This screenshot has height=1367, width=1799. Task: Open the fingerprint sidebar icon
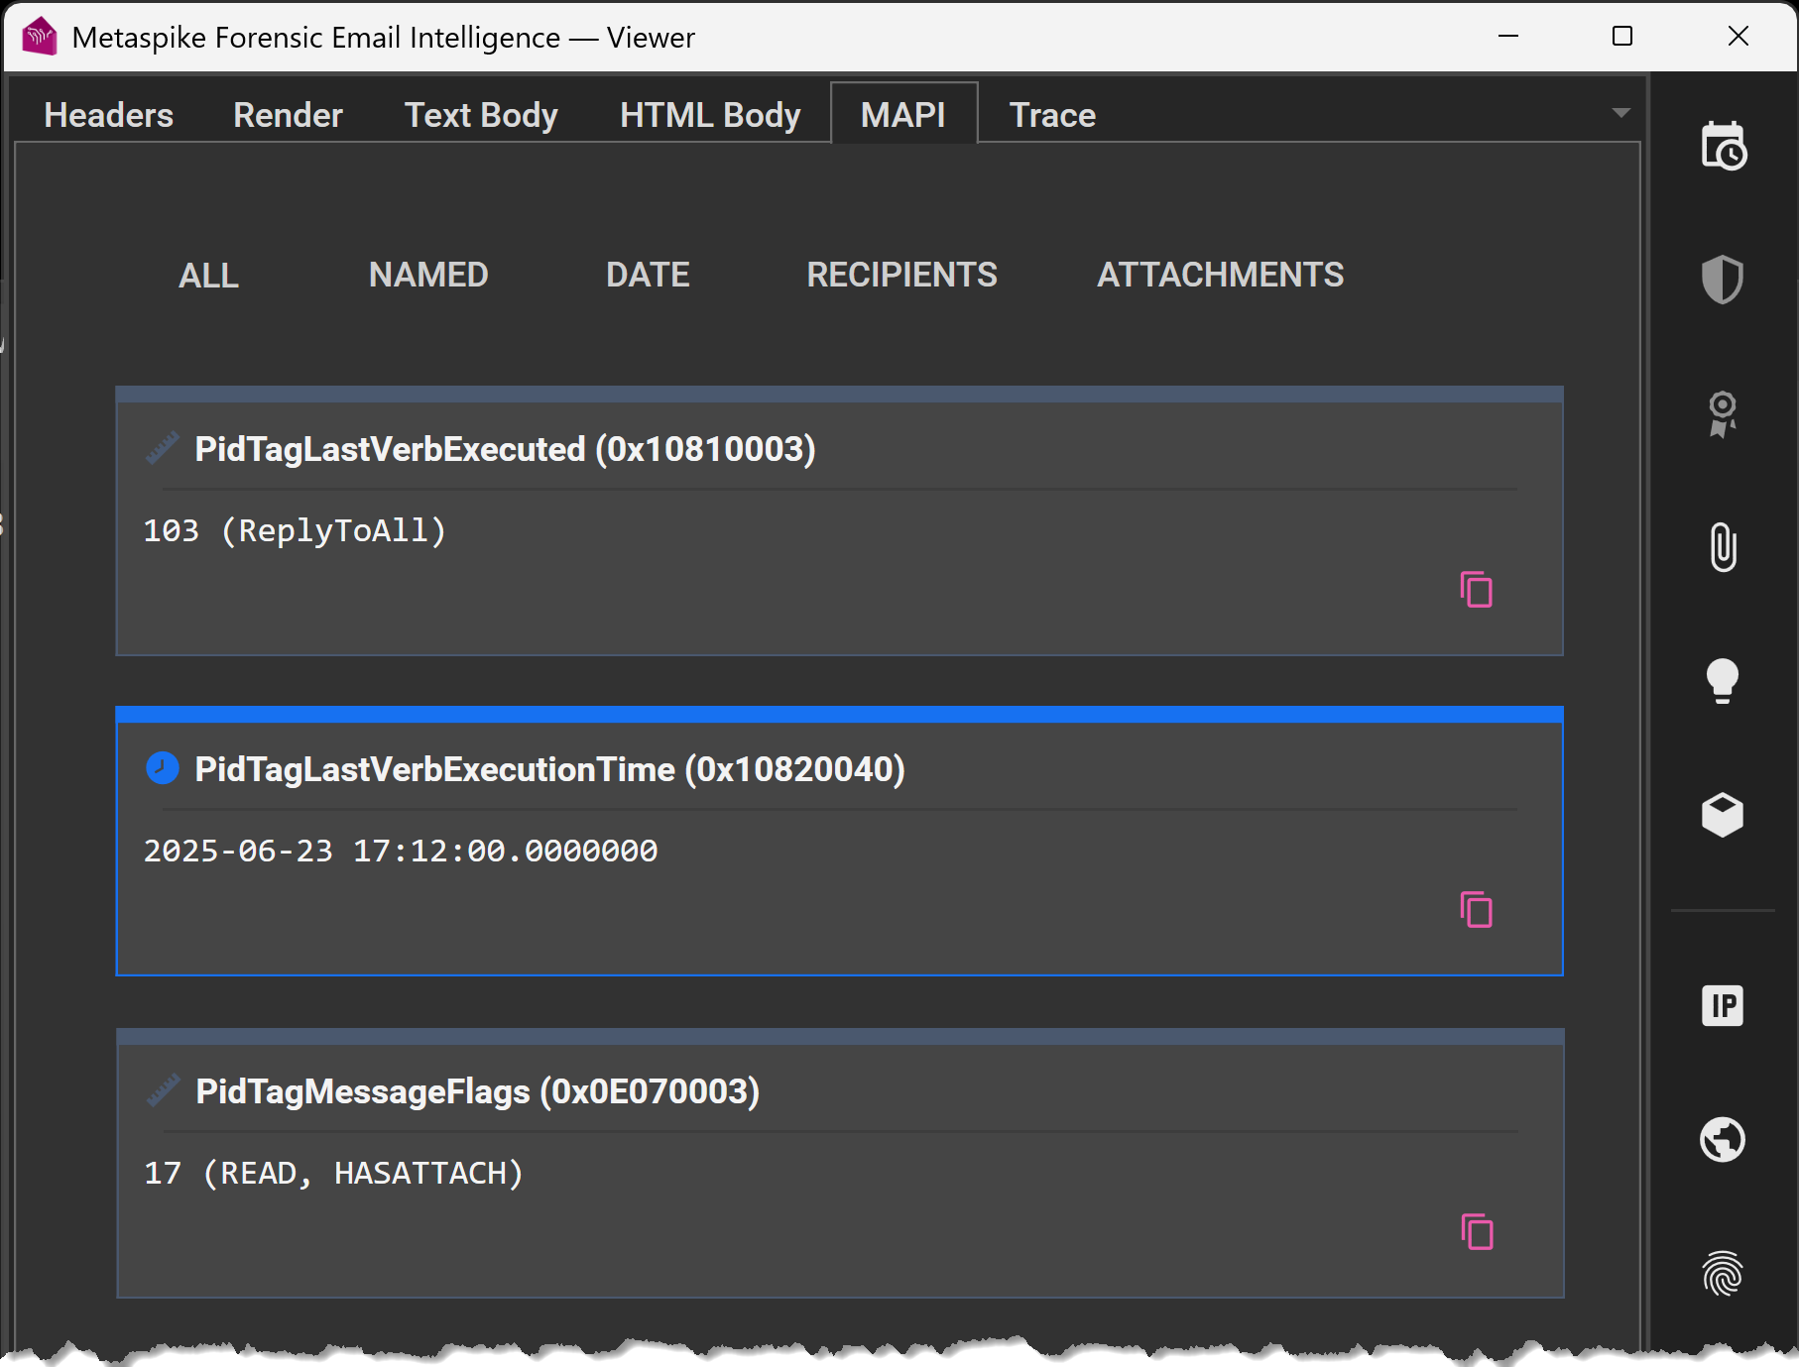coord(1723,1274)
